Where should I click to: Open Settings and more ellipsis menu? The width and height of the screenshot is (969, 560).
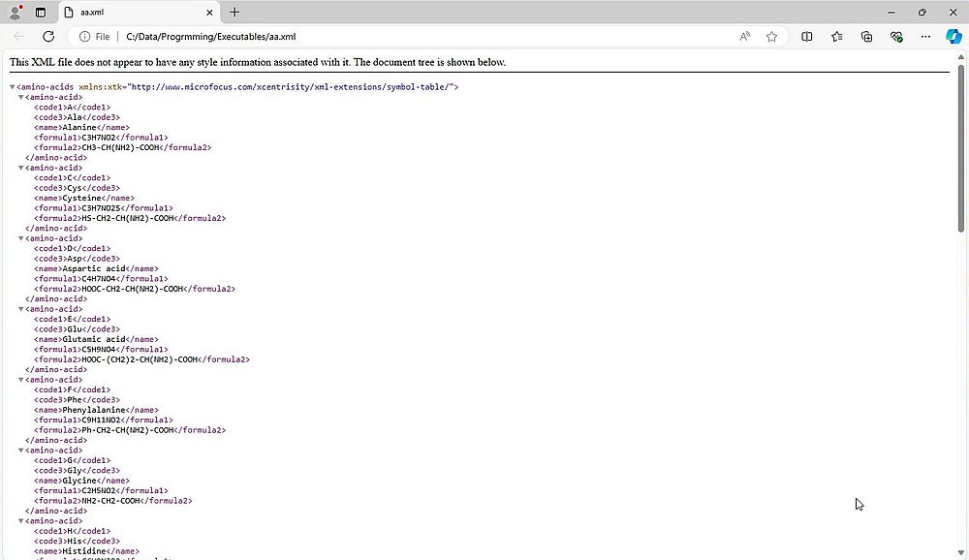coord(925,37)
